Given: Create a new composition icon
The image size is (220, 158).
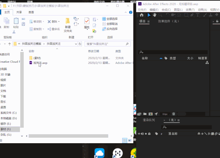Looking at the screenshot, I should (151, 114).
